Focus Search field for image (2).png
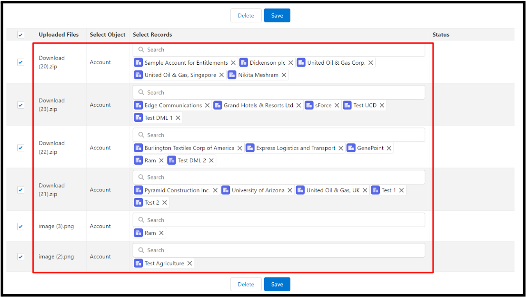 pos(279,250)
